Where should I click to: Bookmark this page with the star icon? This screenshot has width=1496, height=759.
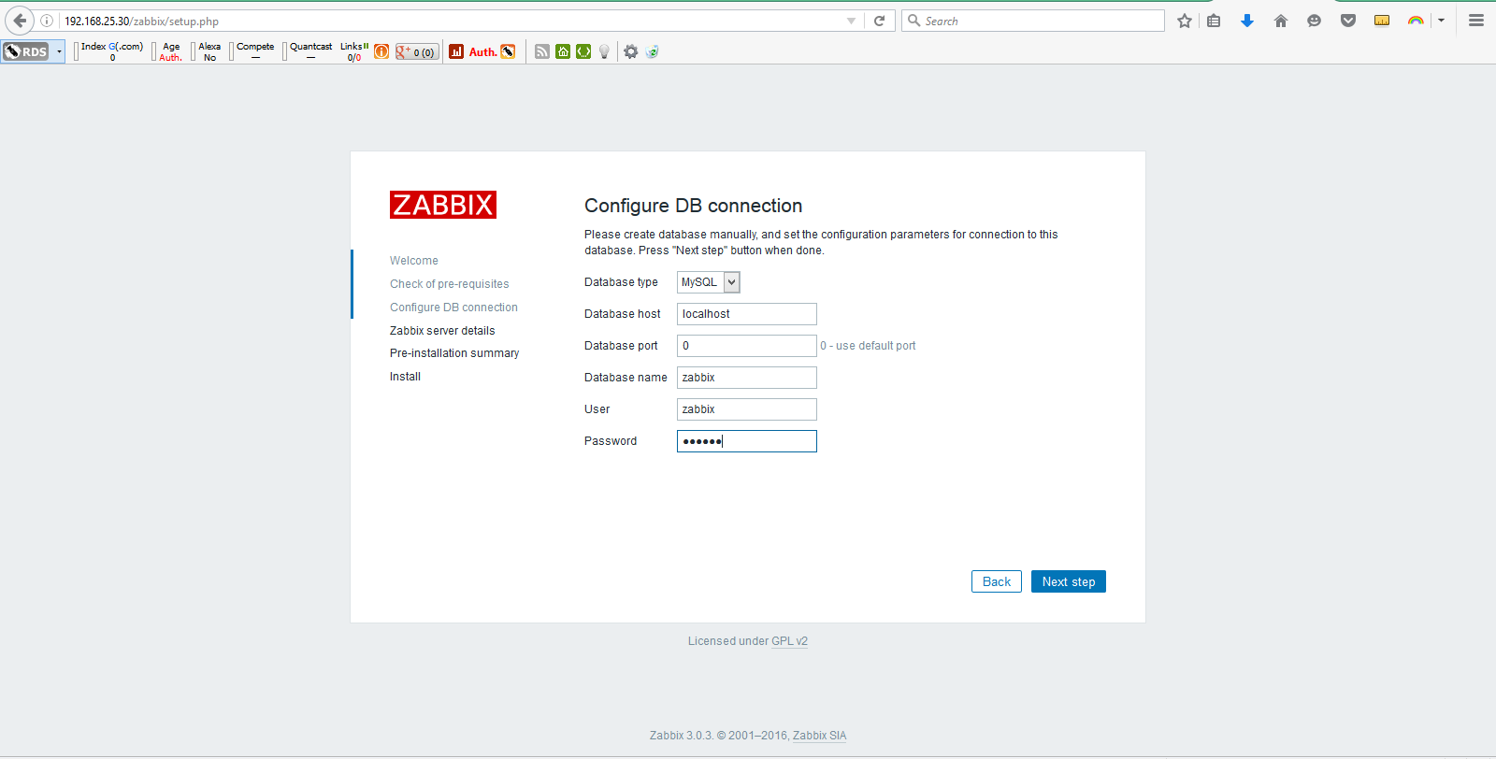coord(1185,21)
